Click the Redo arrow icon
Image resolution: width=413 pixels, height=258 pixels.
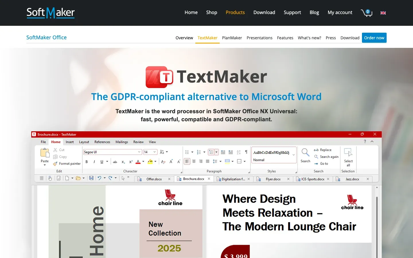click(110, 178)
